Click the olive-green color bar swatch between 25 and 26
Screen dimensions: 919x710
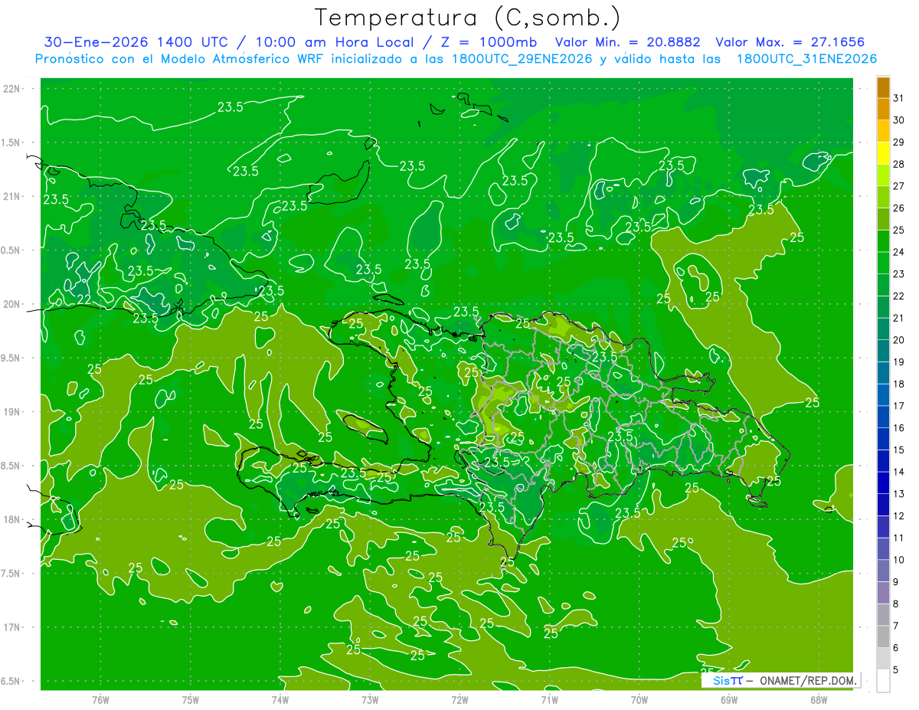click(883, 219)
